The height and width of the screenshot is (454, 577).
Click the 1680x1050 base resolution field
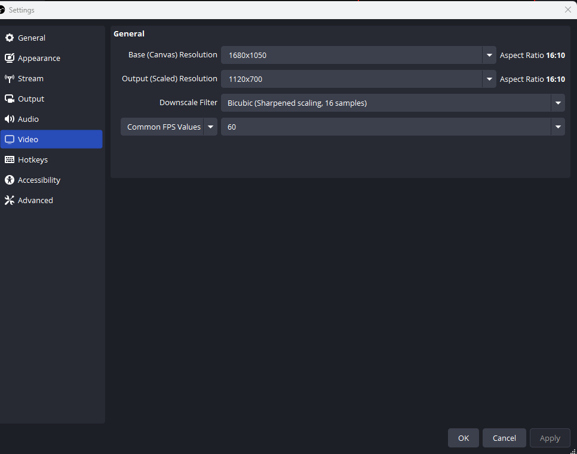[351, 55]
